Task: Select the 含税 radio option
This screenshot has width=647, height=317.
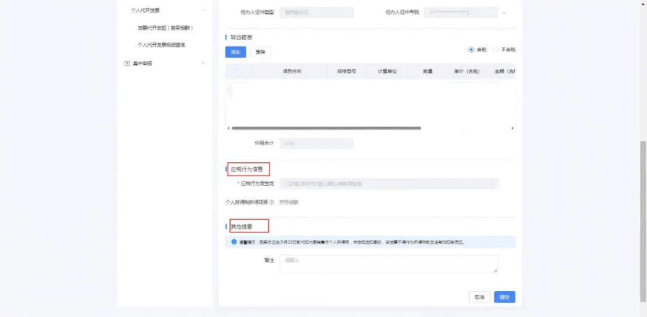Action: (471, 50)
